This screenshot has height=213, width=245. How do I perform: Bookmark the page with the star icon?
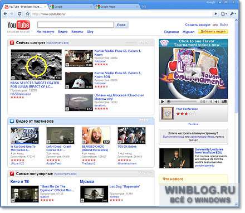pyautogui.click(x=27, y=14)
